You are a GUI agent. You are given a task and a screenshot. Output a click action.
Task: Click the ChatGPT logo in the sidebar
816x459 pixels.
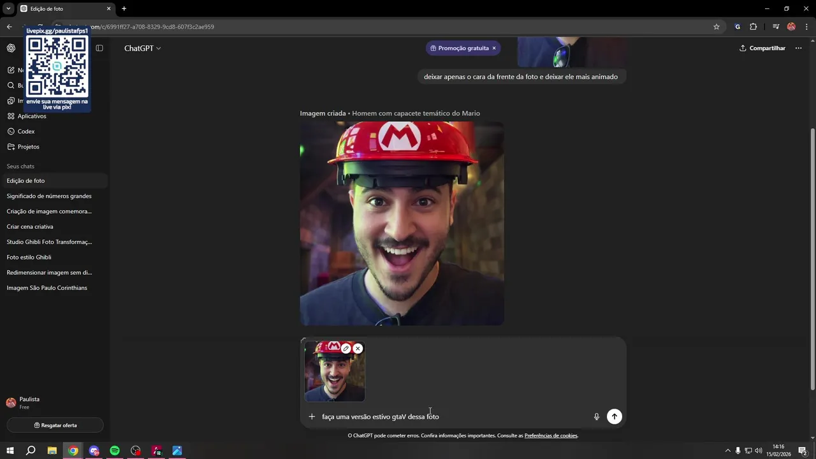click(x=11, y=48)
